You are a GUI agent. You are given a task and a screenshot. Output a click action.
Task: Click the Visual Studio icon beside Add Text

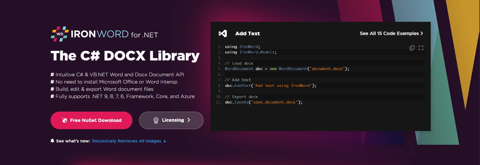(223, 33)
